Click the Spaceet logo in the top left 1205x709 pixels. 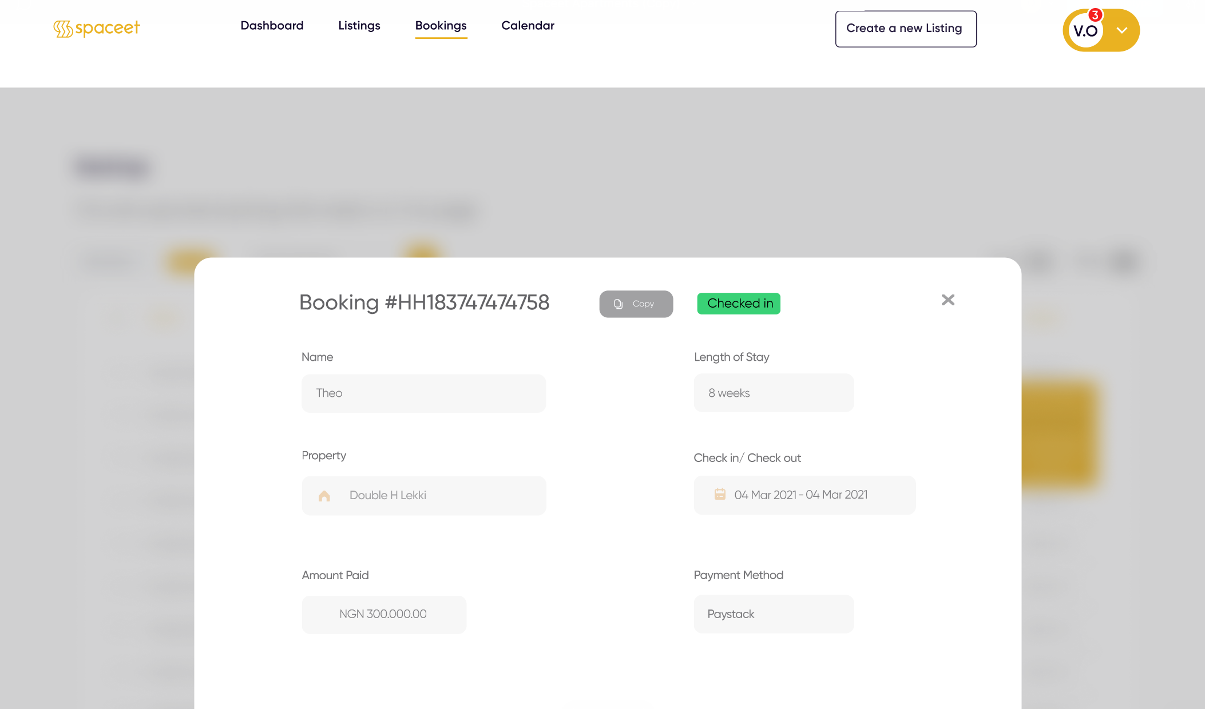pos(96,27)
